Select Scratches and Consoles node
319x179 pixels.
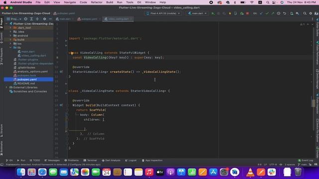tap(30, 91)
